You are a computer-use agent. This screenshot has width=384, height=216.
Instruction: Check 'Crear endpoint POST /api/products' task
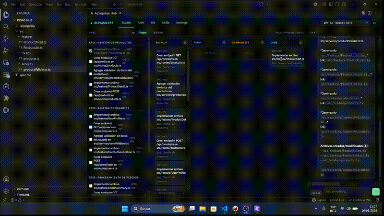coord(91,95)
